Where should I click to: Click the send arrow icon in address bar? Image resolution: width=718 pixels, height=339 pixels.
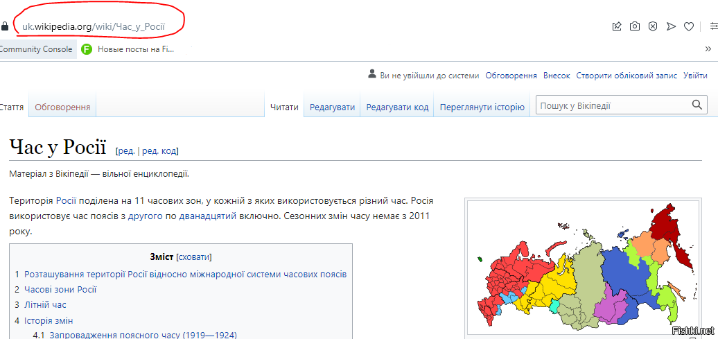click(671, 26)
